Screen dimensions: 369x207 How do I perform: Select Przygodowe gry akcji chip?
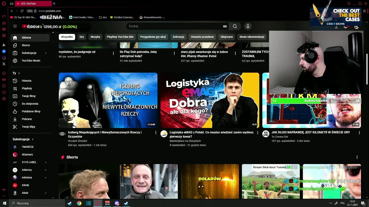click(x=153, y=37)
